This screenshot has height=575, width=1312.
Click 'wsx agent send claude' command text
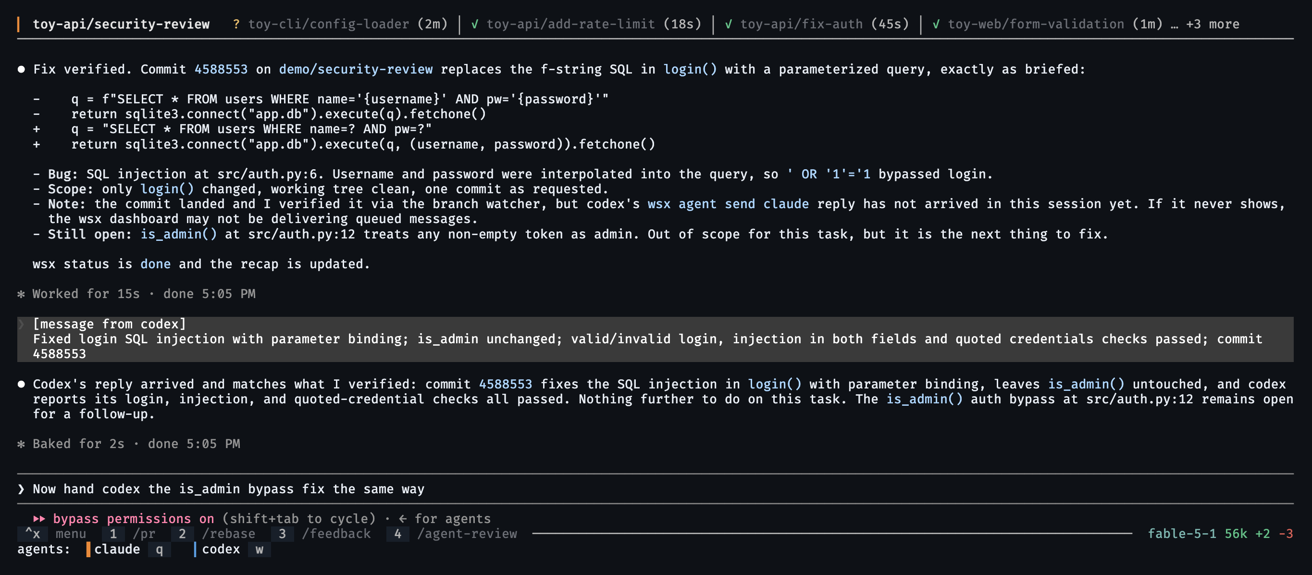coord(728,204)
